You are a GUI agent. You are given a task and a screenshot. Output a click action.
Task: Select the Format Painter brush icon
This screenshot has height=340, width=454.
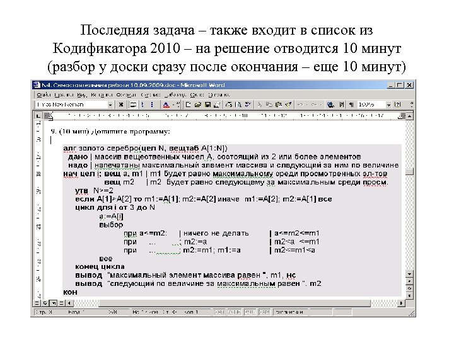point(288,105)
